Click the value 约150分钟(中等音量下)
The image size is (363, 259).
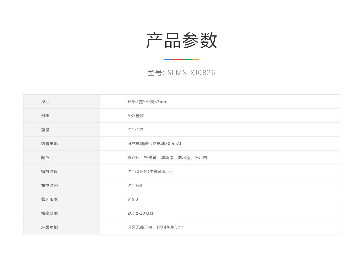point(150,171)
